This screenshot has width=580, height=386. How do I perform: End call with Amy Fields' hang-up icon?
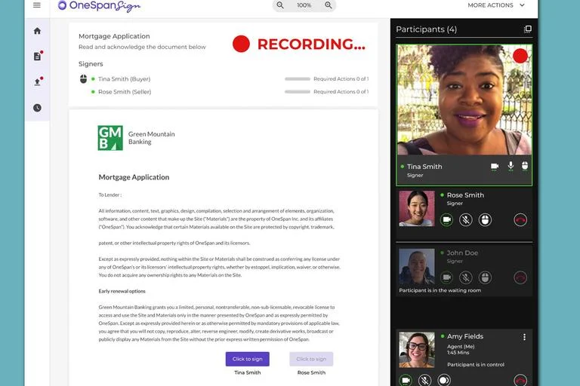pos(520,380)
